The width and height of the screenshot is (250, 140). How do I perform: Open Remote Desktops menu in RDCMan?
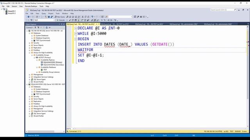point(31,6)
